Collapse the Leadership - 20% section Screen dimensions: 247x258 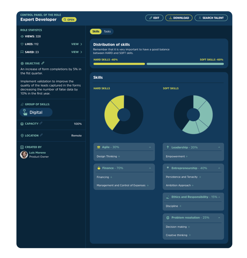[x=219, y=147]
